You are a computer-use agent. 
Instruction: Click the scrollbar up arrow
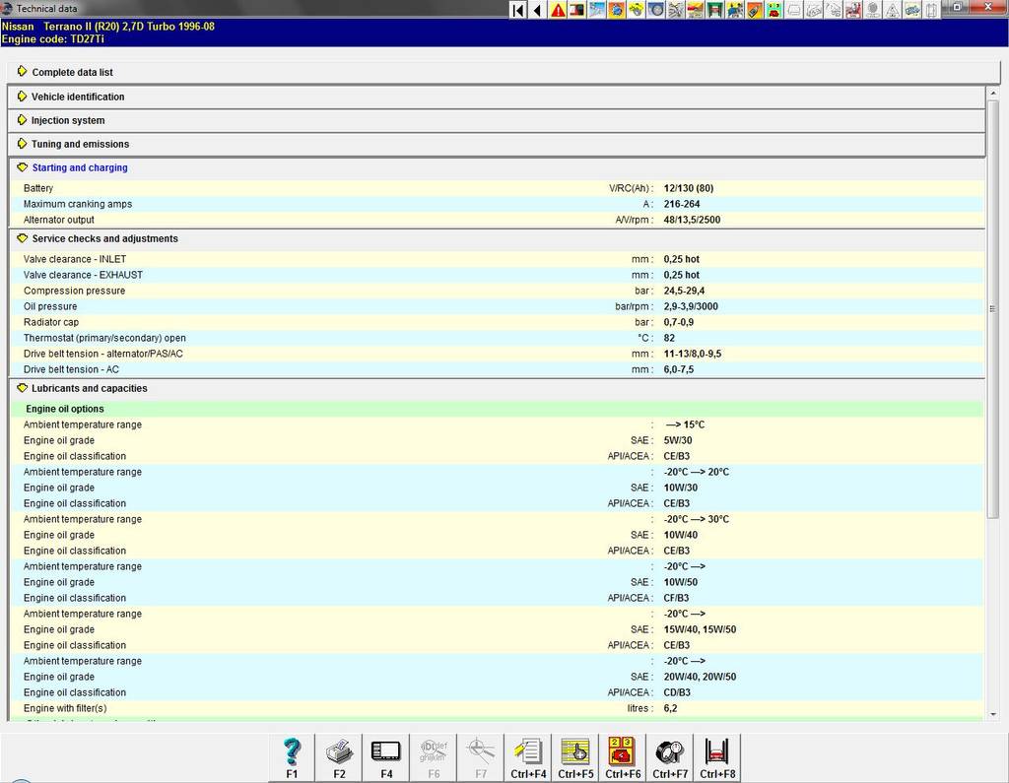pos(993,94)
